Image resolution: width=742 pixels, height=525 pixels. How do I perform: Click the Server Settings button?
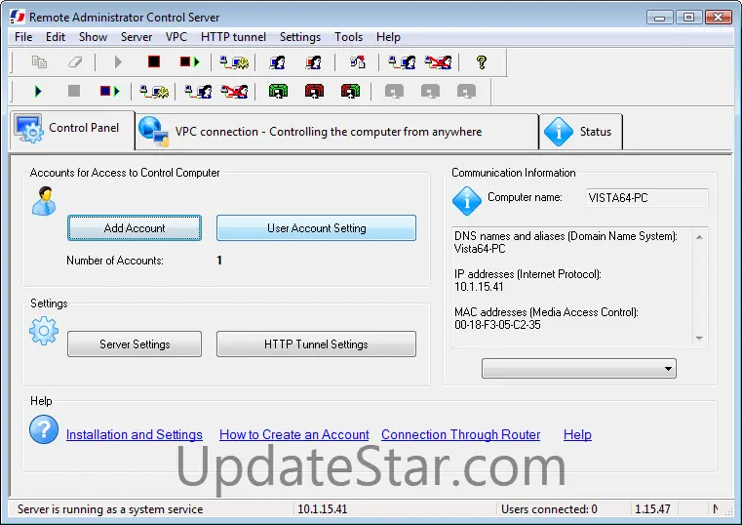[135, 344]
